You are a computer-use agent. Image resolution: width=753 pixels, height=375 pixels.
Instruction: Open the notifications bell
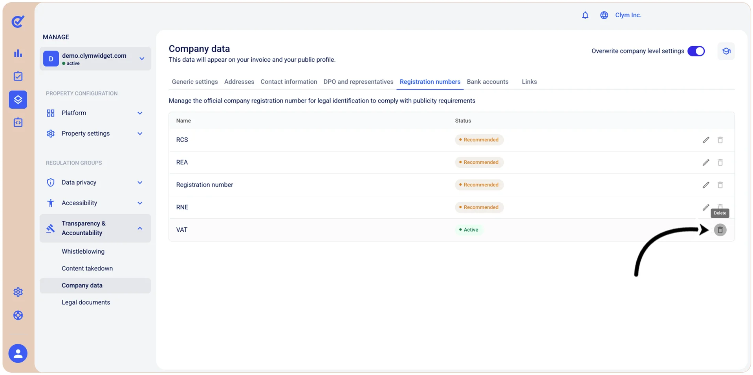tap(585, 15)
